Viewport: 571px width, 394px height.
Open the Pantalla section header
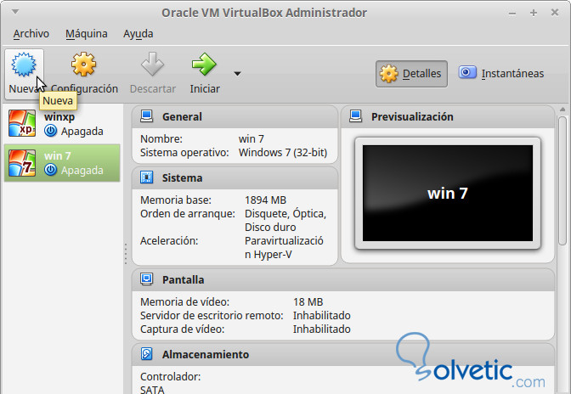343,279
